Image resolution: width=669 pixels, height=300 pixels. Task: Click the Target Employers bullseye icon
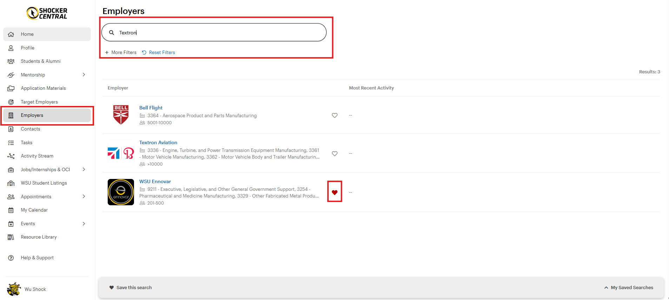tap(11, 102)
